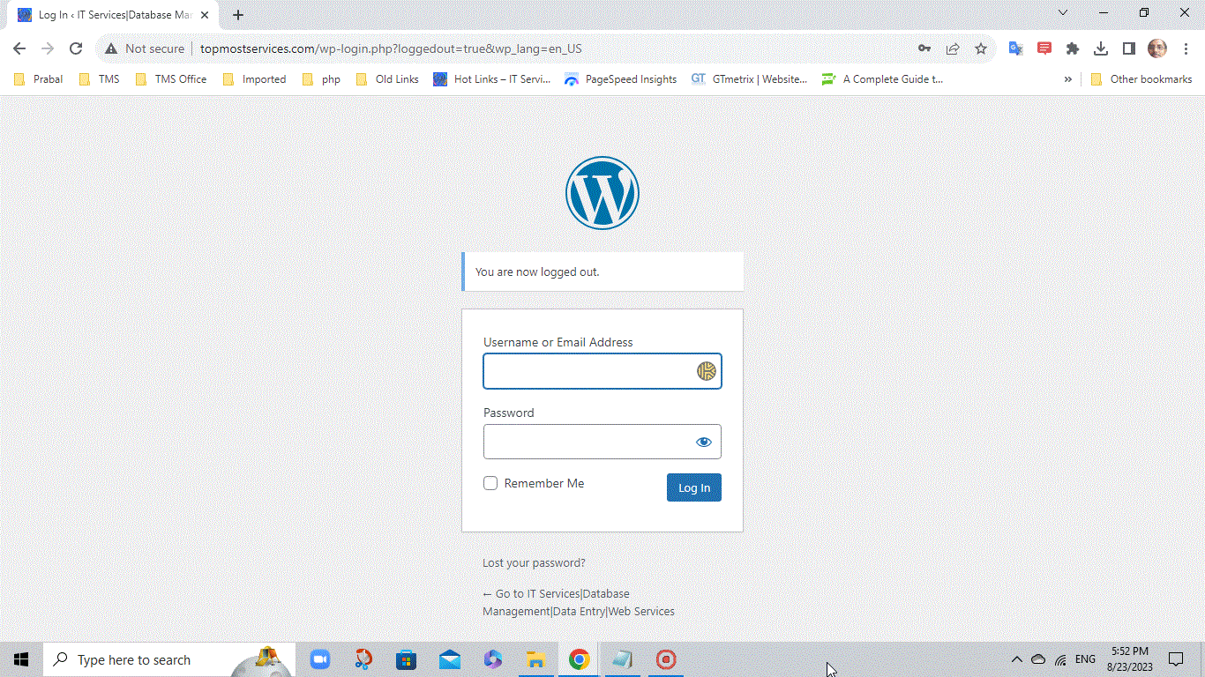
Task: Open Hot Links – IT Servi... bookmark
Action: coord(492,79)
